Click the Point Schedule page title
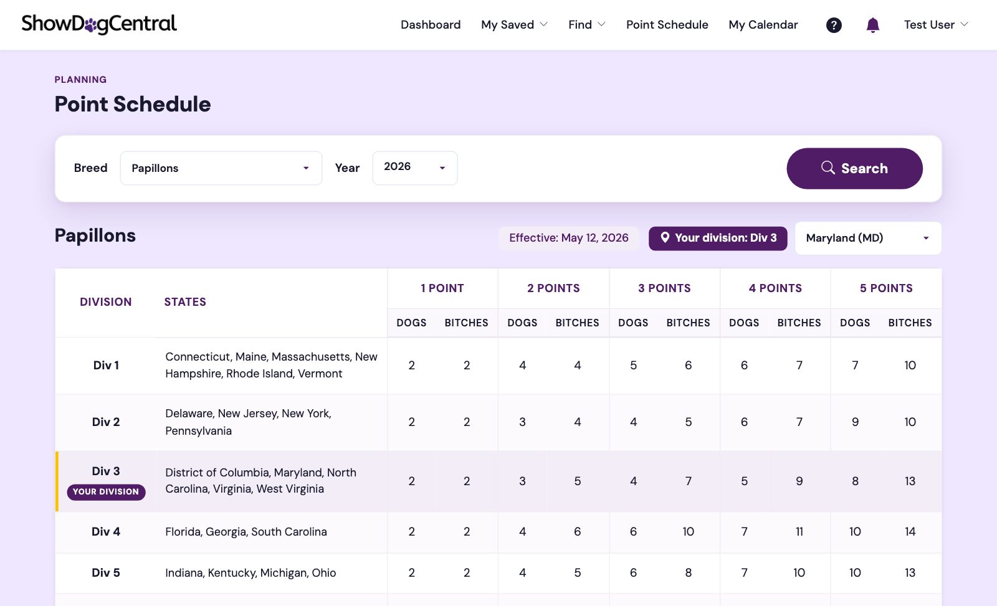 (133, 104)
